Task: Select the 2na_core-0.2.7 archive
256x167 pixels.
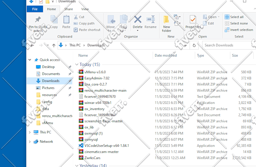Action: [96, 84]
